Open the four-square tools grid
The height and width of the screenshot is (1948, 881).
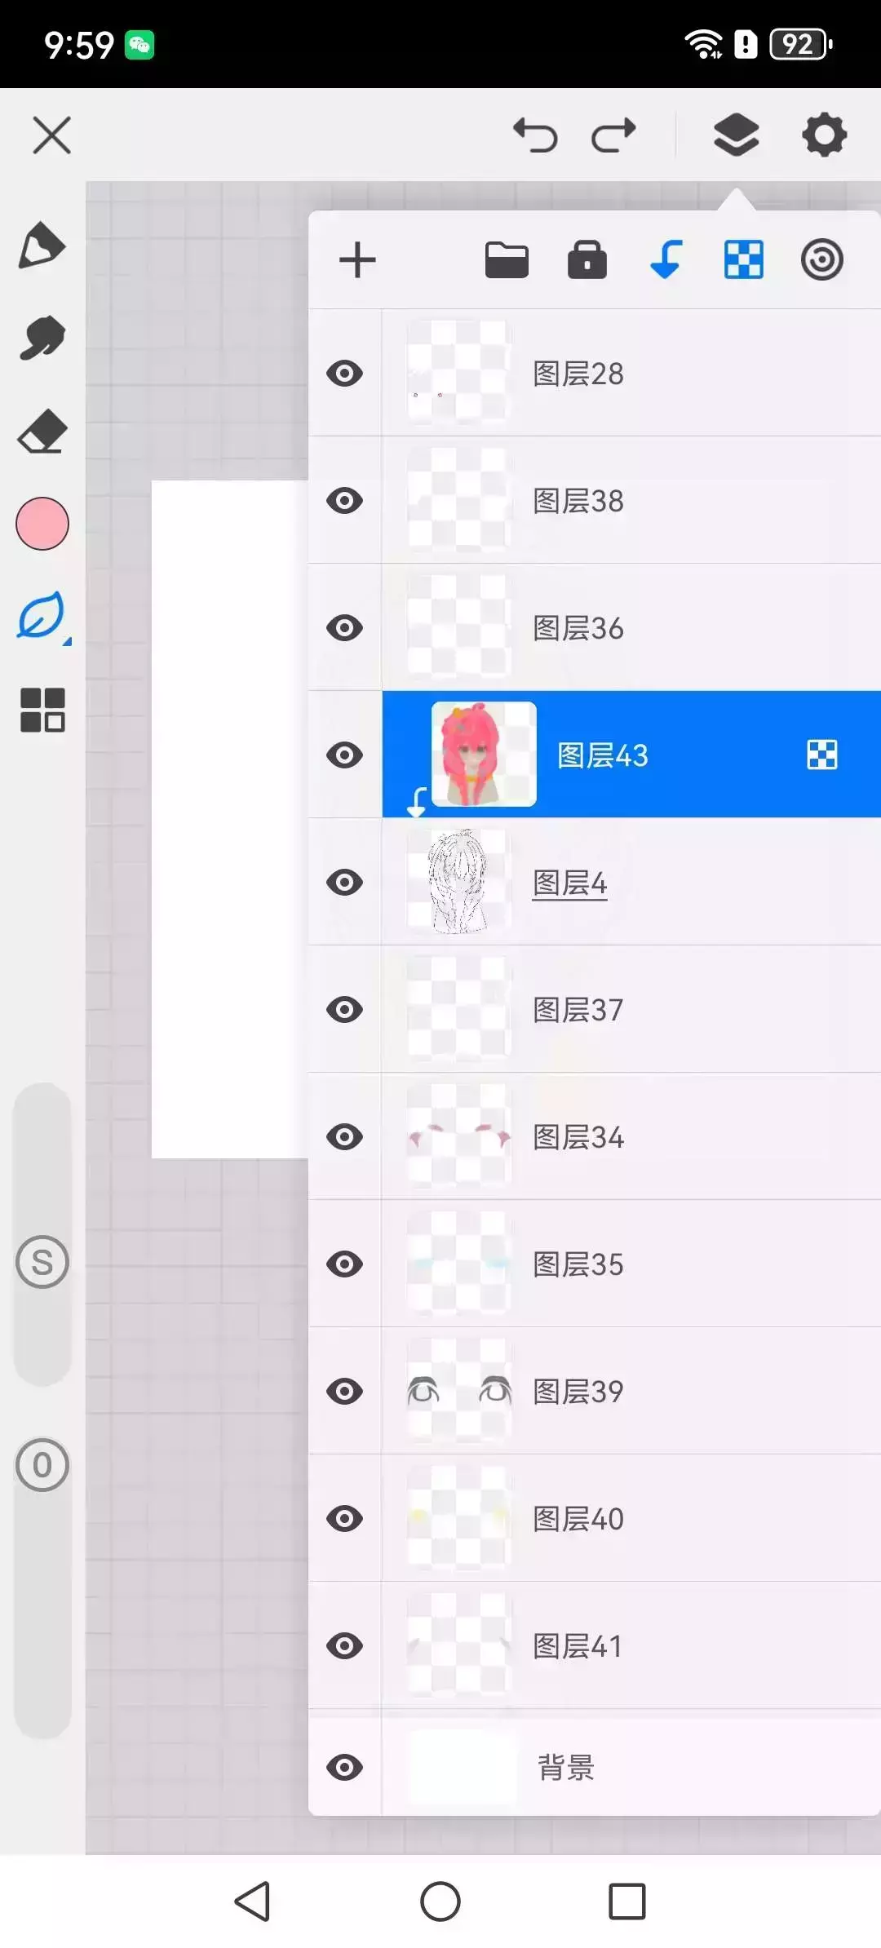point(42,710)
